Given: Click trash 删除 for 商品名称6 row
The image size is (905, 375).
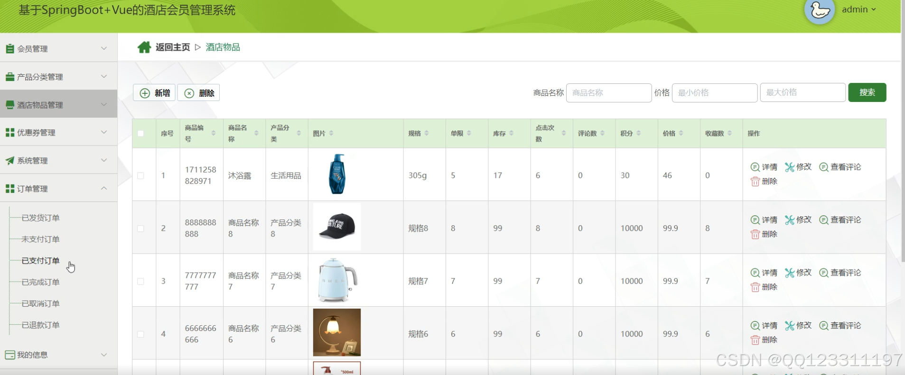Looking at the screenshot, I should tap(764, 340).
